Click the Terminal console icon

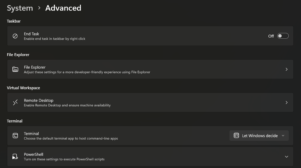(x=15, y=136)
